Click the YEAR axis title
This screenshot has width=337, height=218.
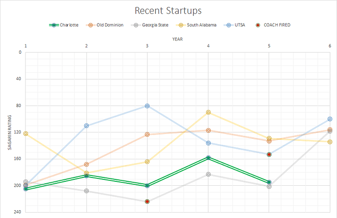point(177,38)
